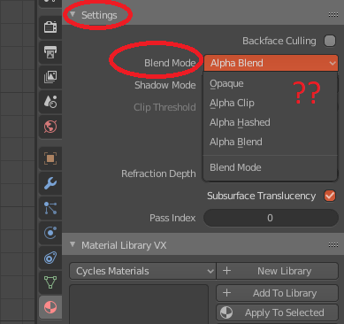
Task: Click the Apply To Selected button
Action: point(278,312)
